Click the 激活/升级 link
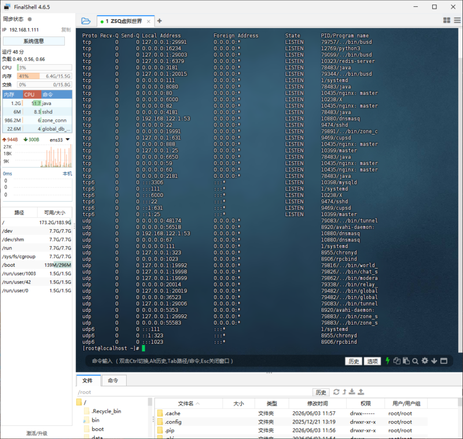This screenshot has width=463, height=439. 36,433
